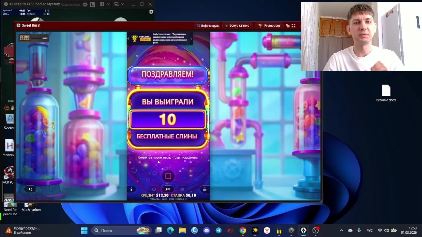Click the autoplay circular arrows icon
Viewport: 422px width, 237px height.
[154, 189]
